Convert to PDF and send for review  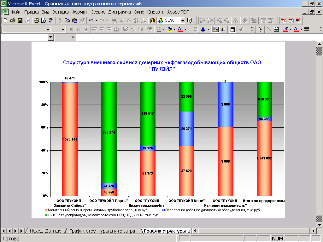[298, 20]
